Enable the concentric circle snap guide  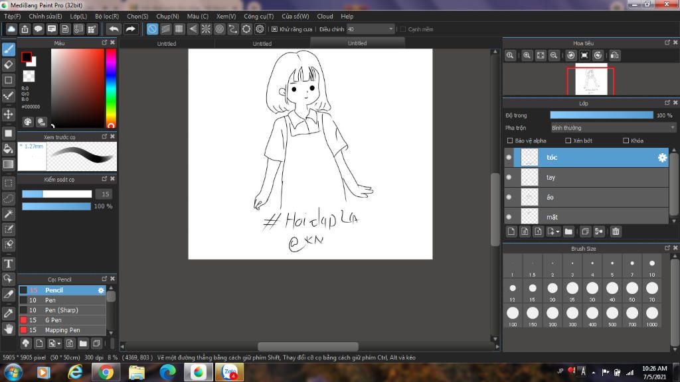pyautogui.click(x=219, y=29)
